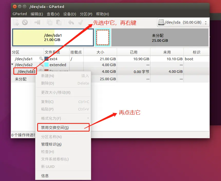Screen dimensions: 221x181
Task: Click the hard disk icon in device selector
Action: (x=161, y=22)
